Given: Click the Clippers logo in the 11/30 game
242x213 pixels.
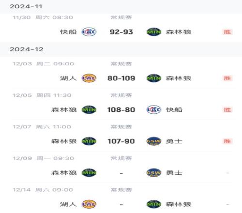Looking at the screenshot, I should 89,32.
